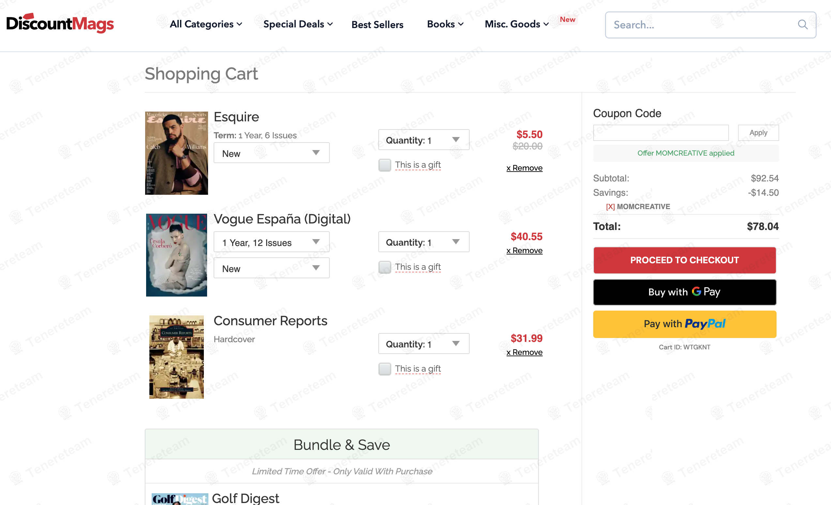Remove Consumer Reports from the cart
This screenshot has width=831, height=505.
click(524, 352)
